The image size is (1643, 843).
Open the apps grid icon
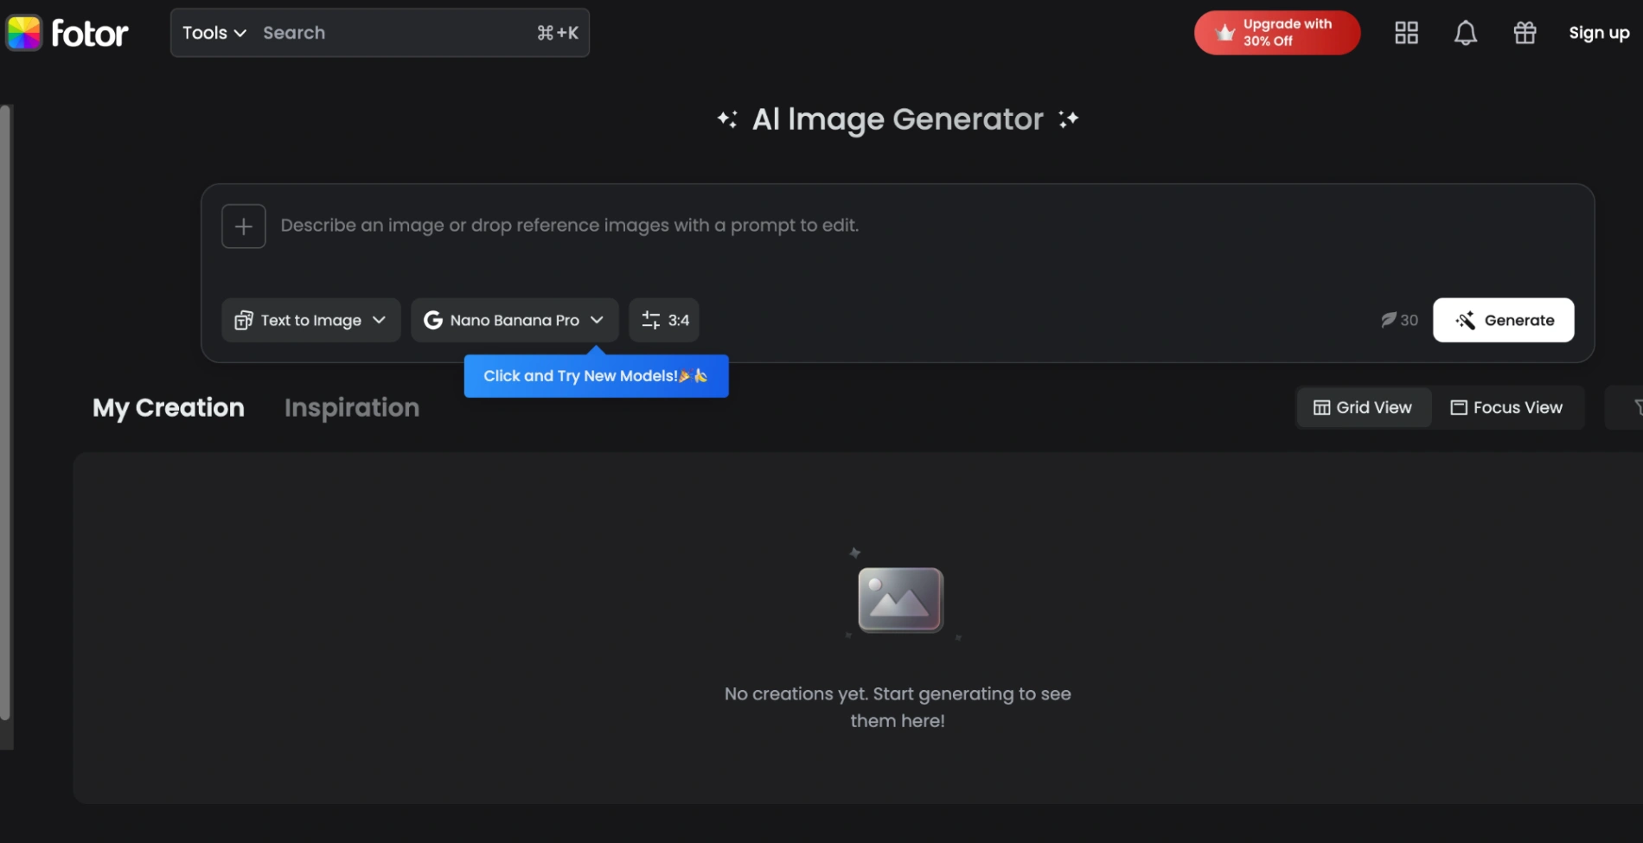pyautogui.click(x=1406, y=33)
